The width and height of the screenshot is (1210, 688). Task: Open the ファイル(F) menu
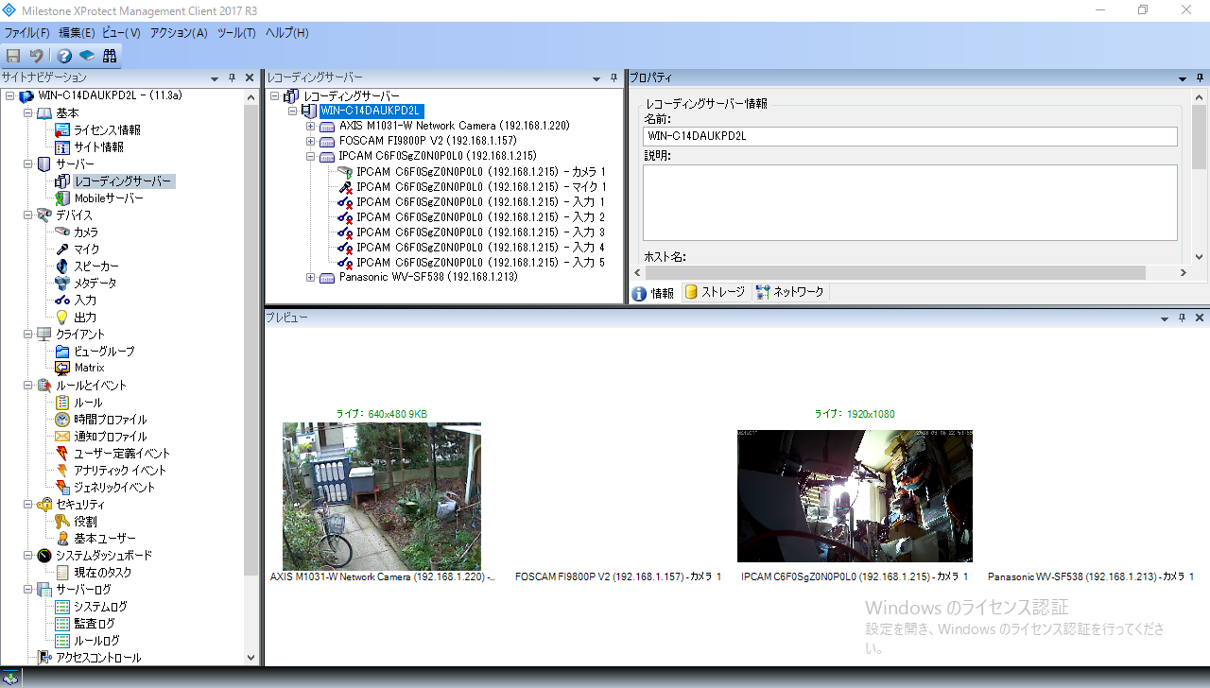point(26,33)
